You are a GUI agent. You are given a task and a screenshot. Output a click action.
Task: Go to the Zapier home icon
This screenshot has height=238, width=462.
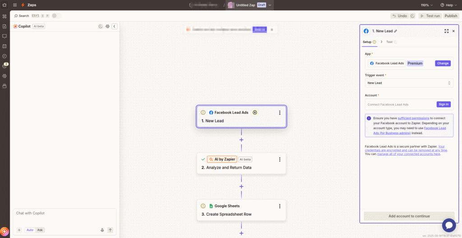[5, 5]
